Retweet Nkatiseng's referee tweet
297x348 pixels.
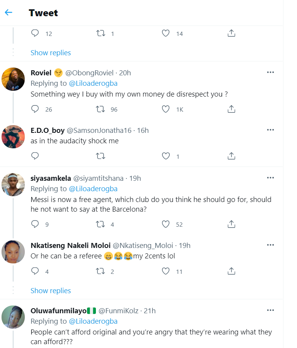[x=101, y=271]
